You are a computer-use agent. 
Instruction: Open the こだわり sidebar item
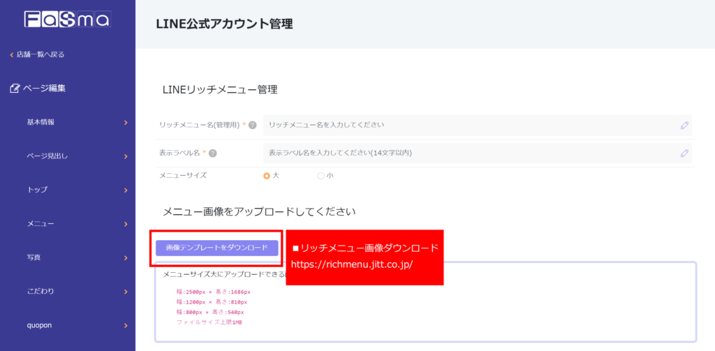[x=40, y=291]
